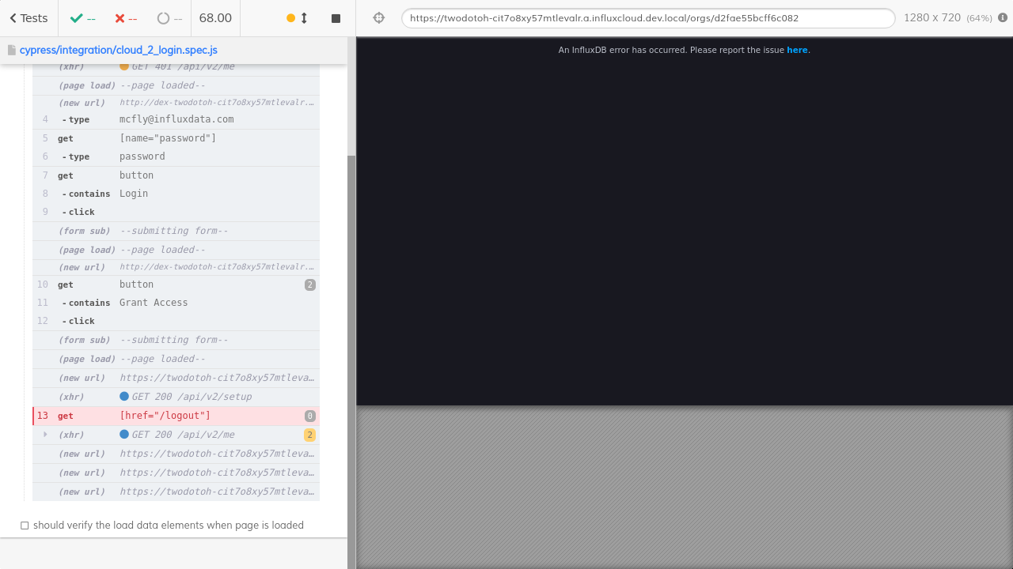
Task: Click the spec file icon beside the filename
Action: tap(12, 49)
